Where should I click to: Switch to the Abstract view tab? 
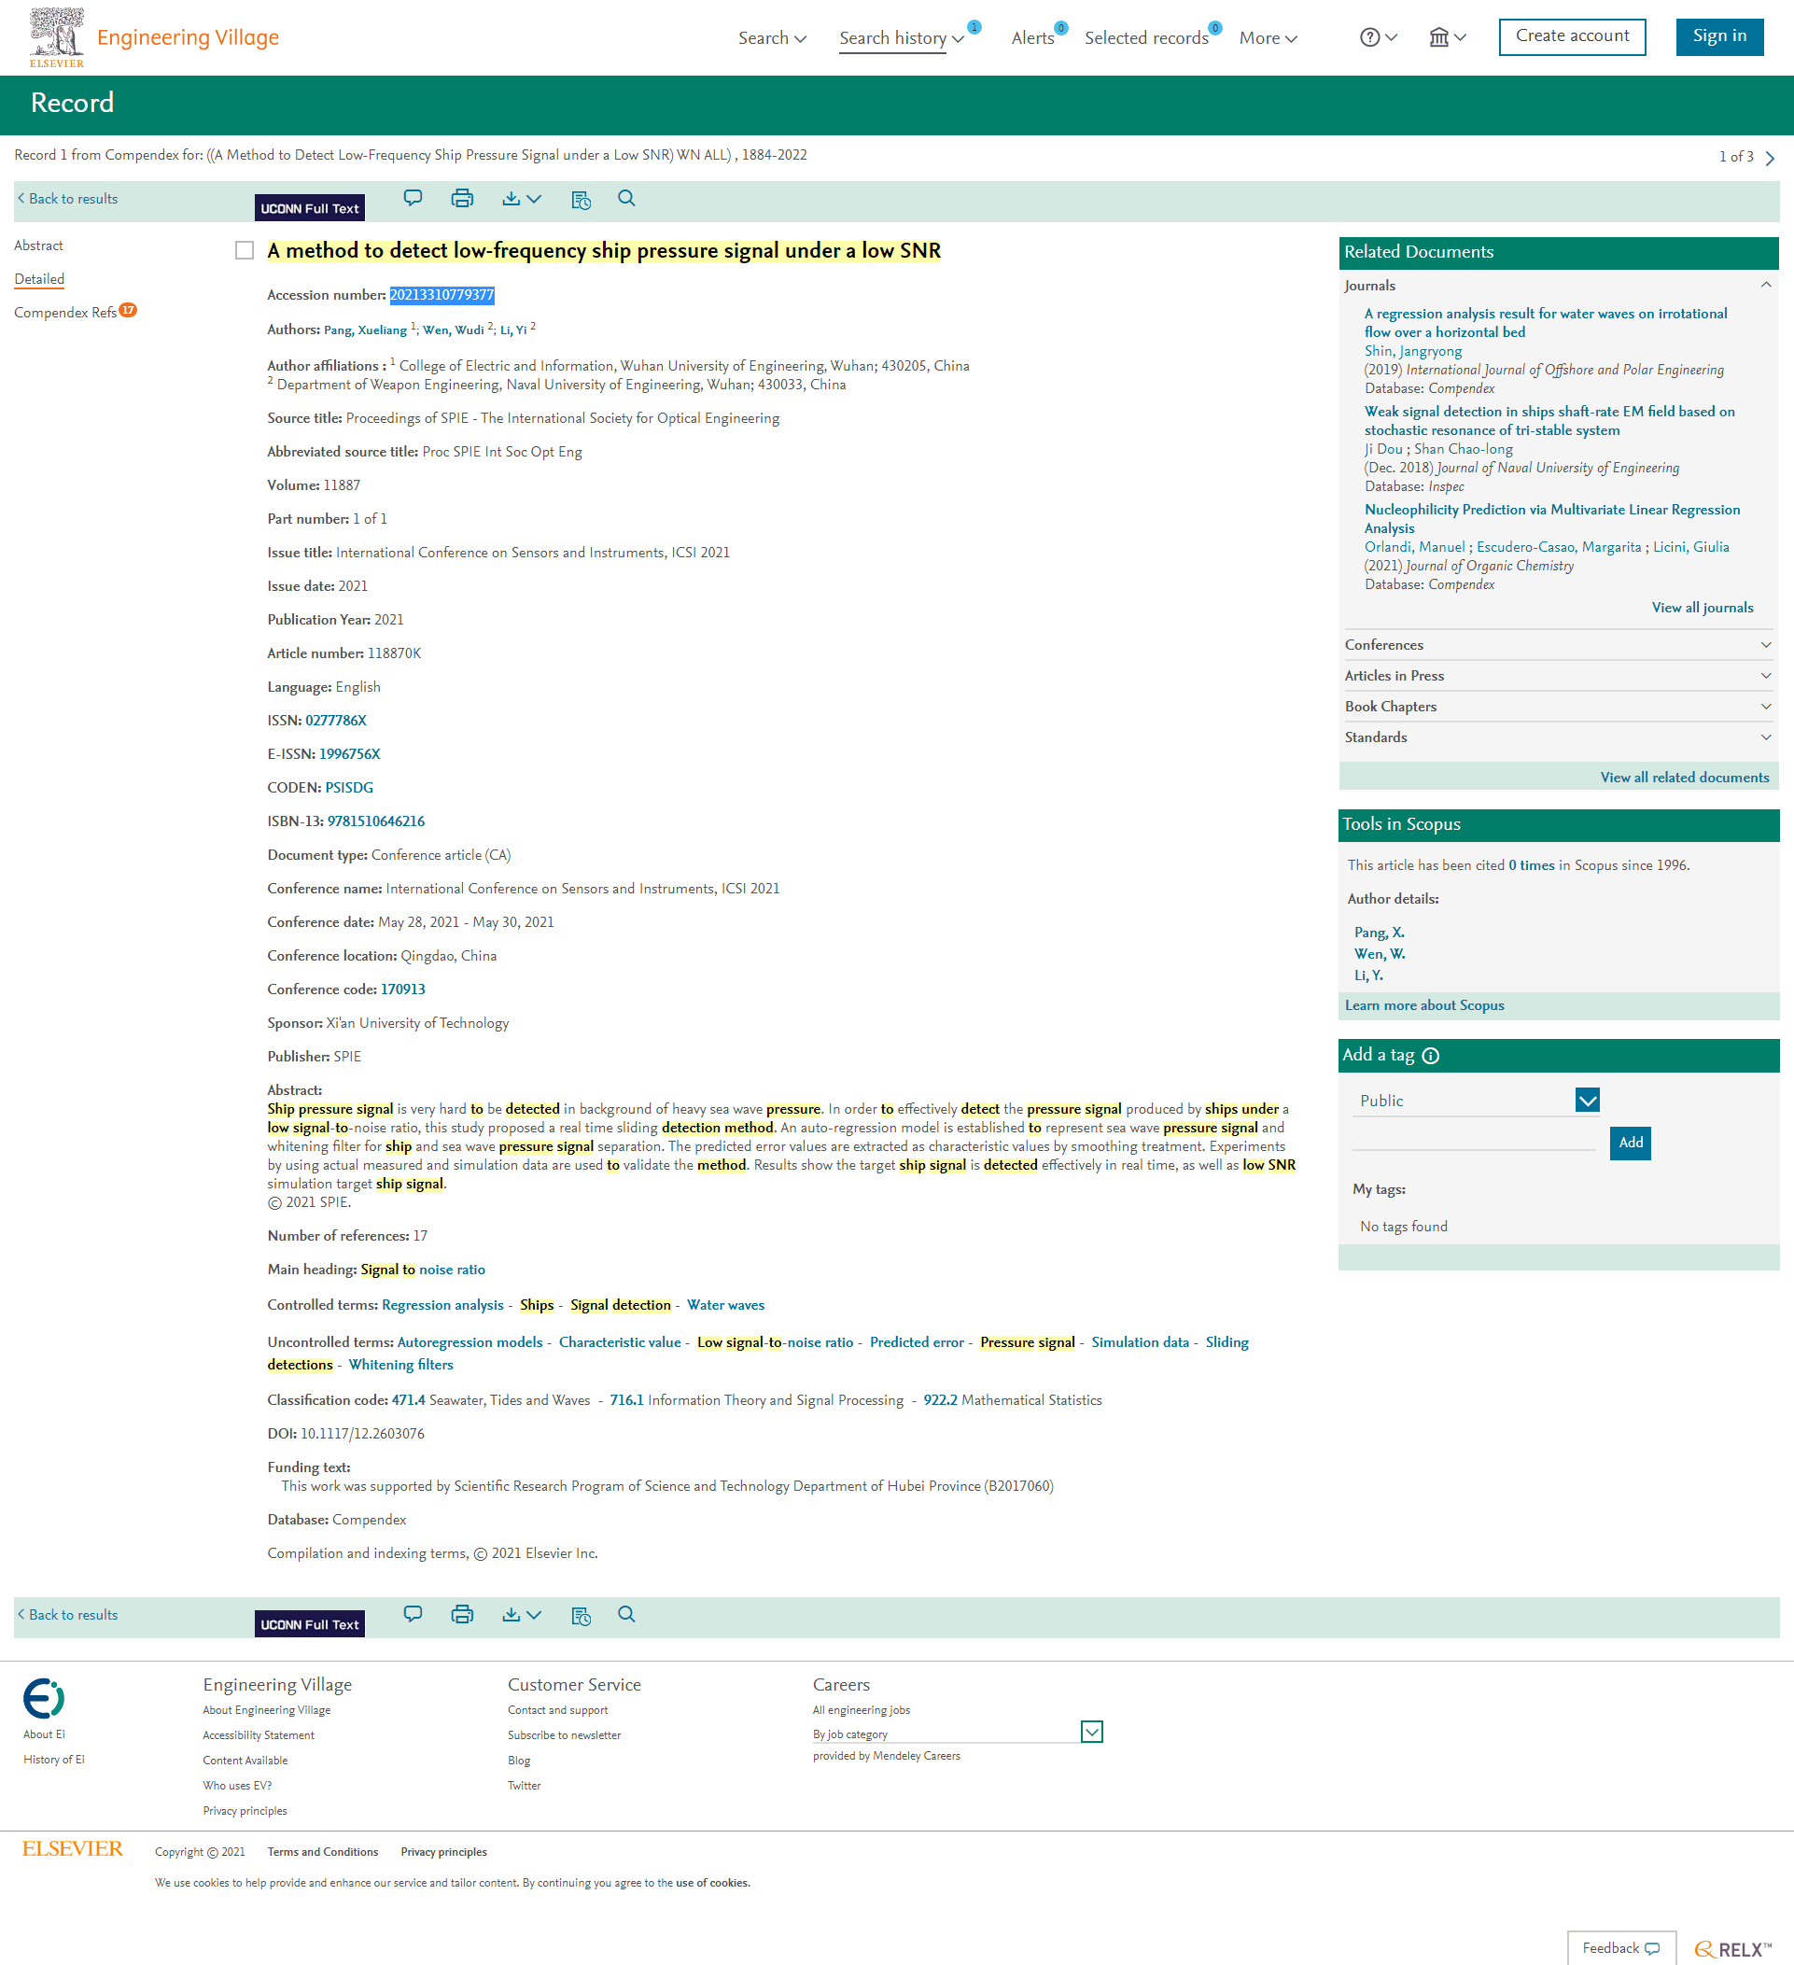[39, 246]
